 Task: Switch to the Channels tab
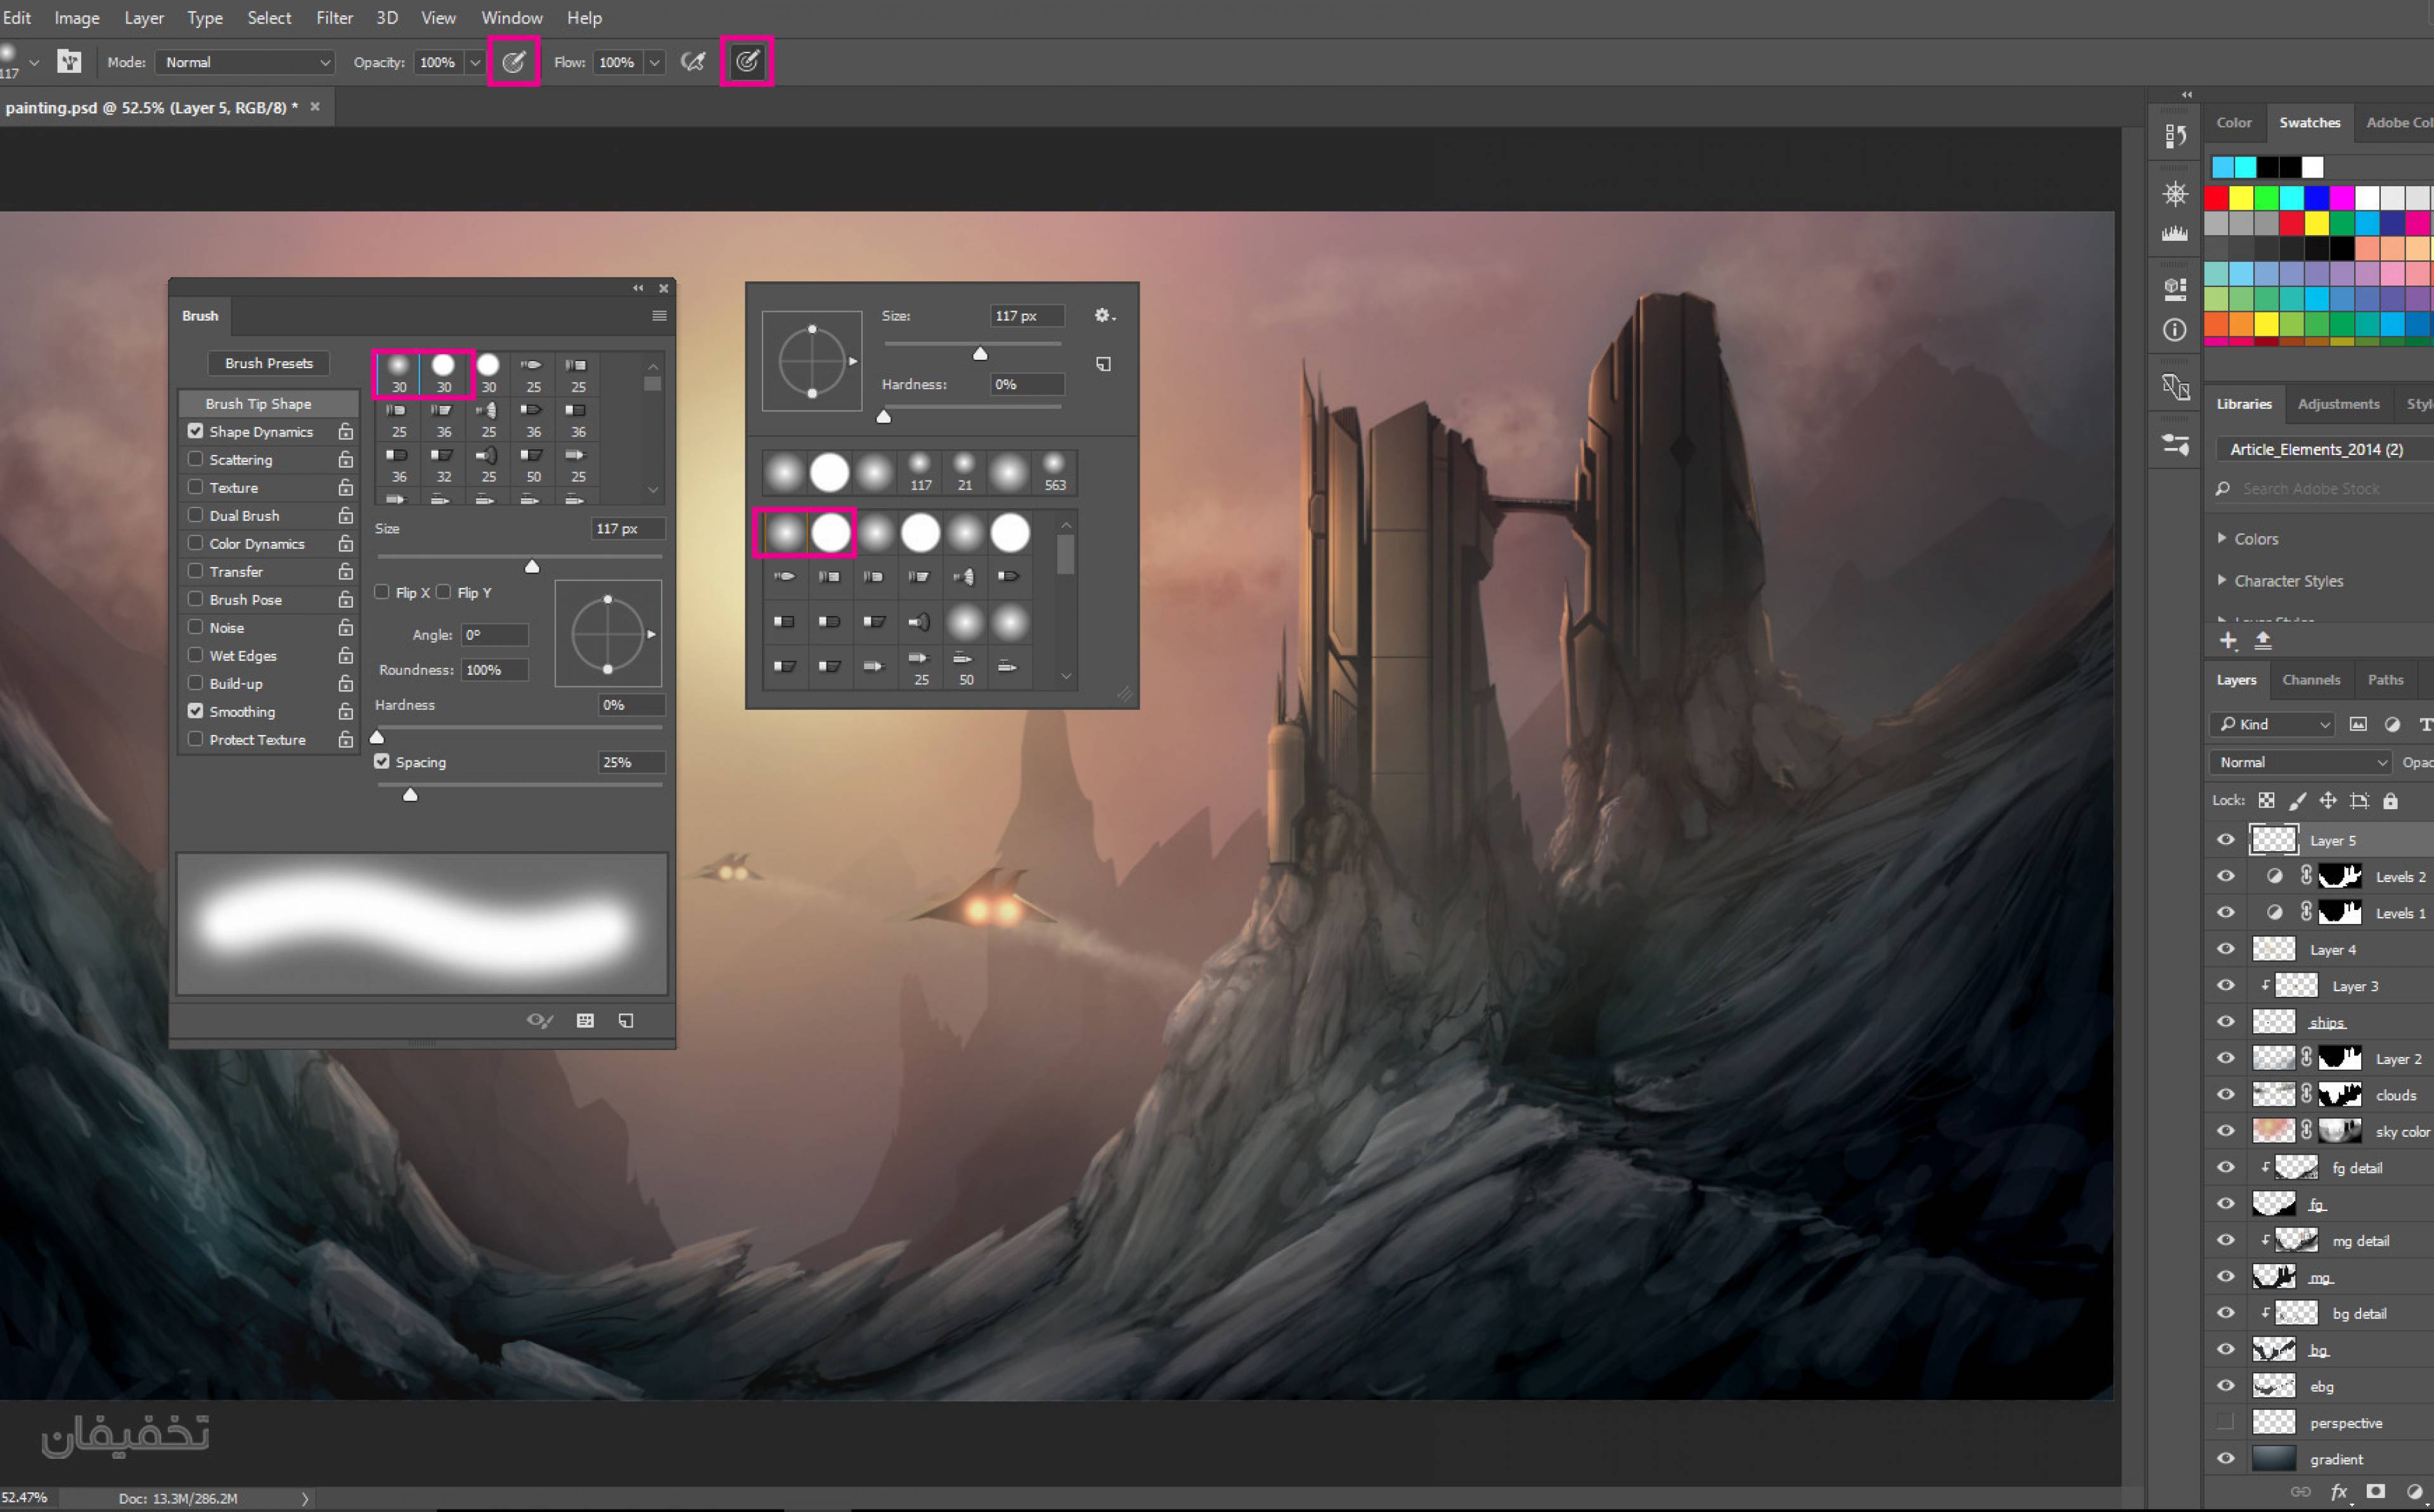(x=2311, y=679)
